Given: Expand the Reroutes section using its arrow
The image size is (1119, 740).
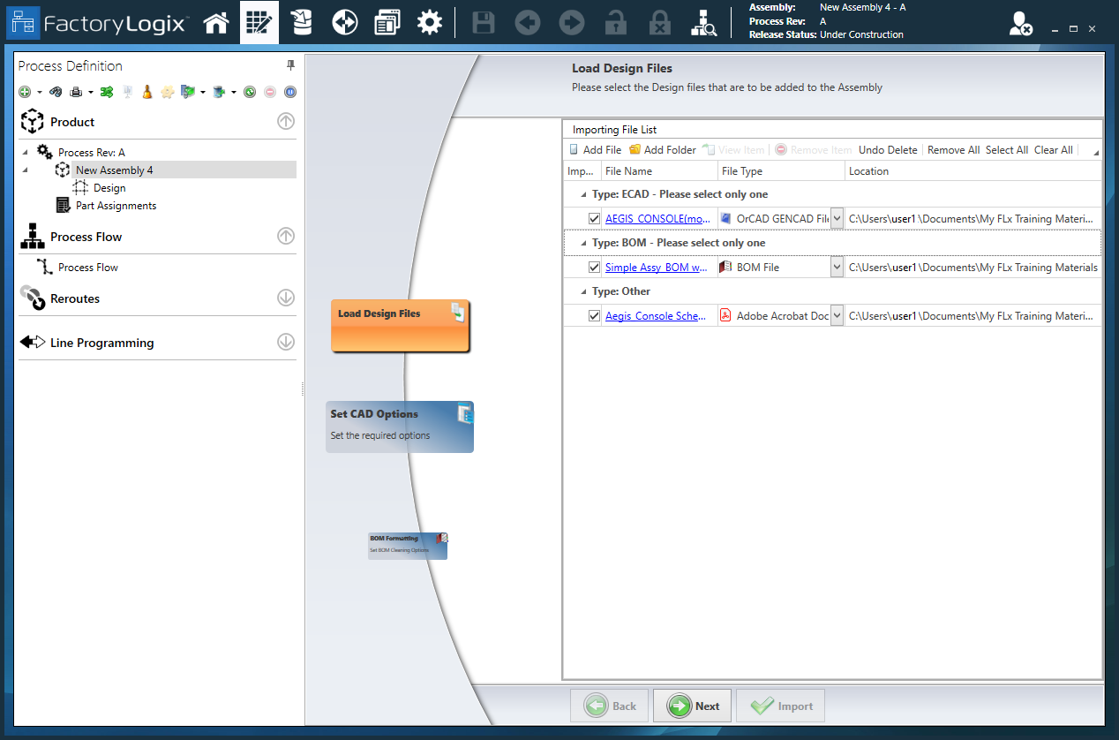Looking at the screenshot, I should (x=285, y=298).
